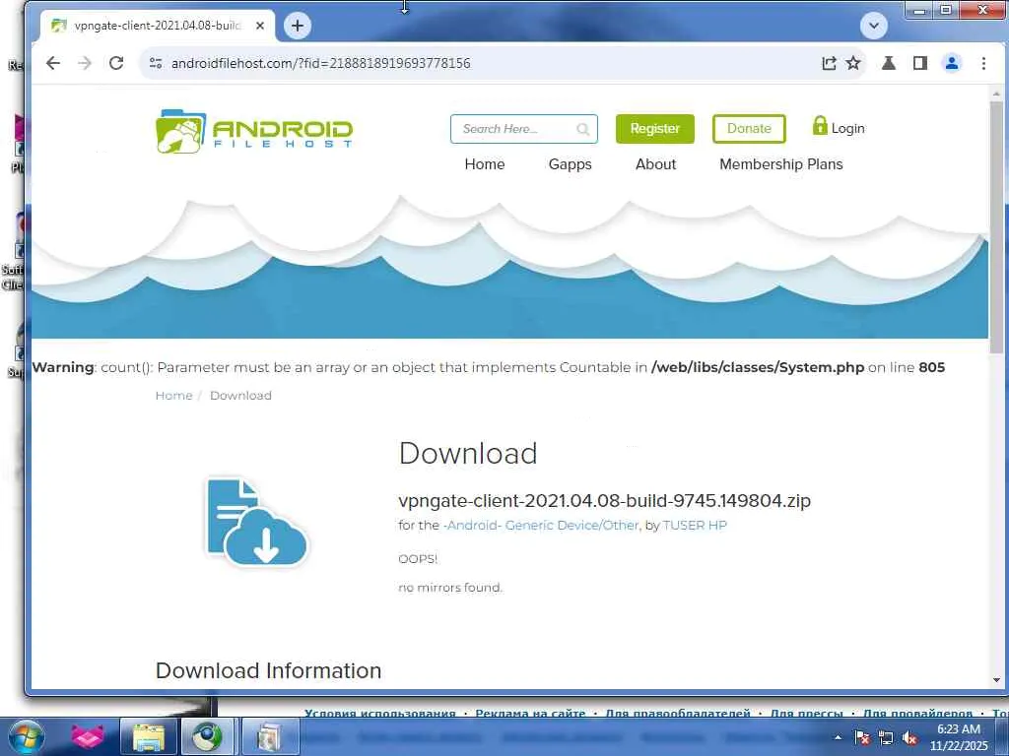Go back to the previous page

[53, 63]
